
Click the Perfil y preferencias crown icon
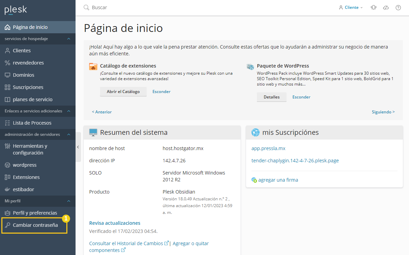(x=7, y=213)
